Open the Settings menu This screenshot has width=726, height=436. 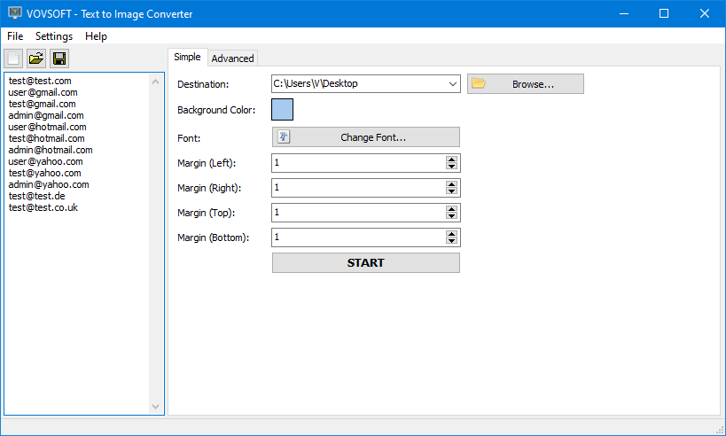coord(54,36)
